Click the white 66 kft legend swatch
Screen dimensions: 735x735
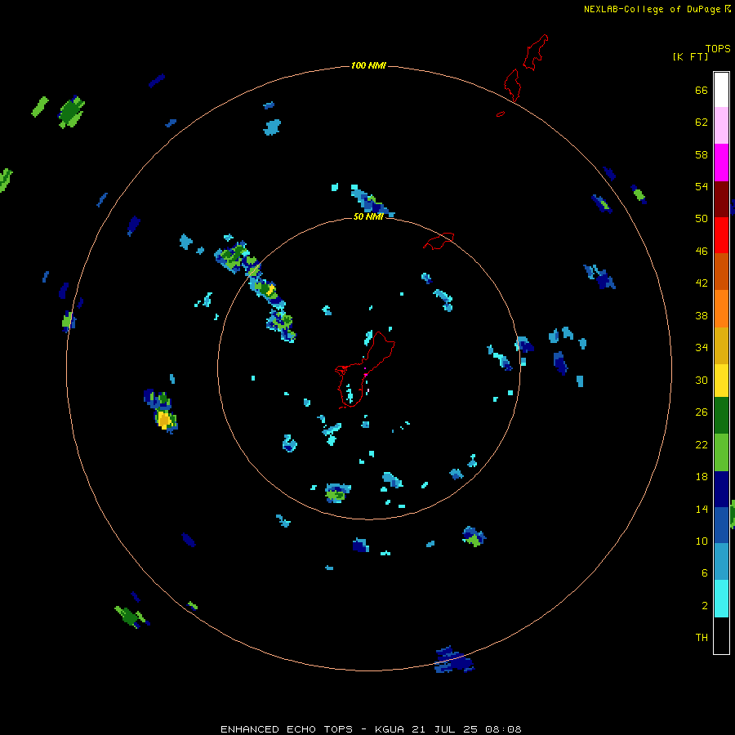(x=721, y=90)
